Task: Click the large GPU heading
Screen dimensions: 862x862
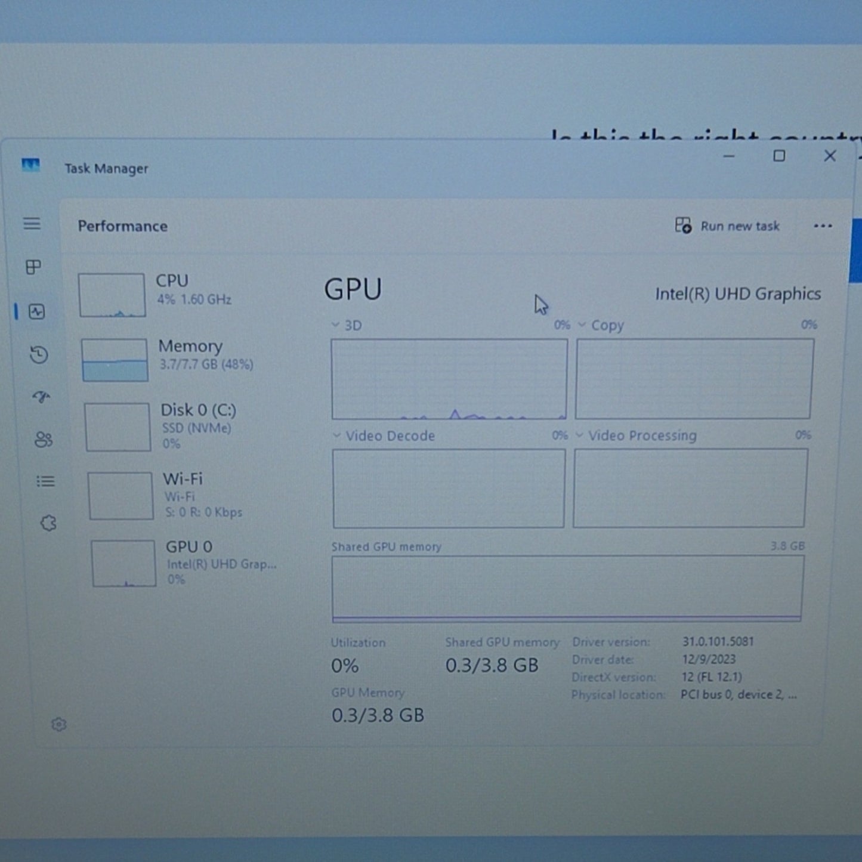Action: click(x=353, y=289)
